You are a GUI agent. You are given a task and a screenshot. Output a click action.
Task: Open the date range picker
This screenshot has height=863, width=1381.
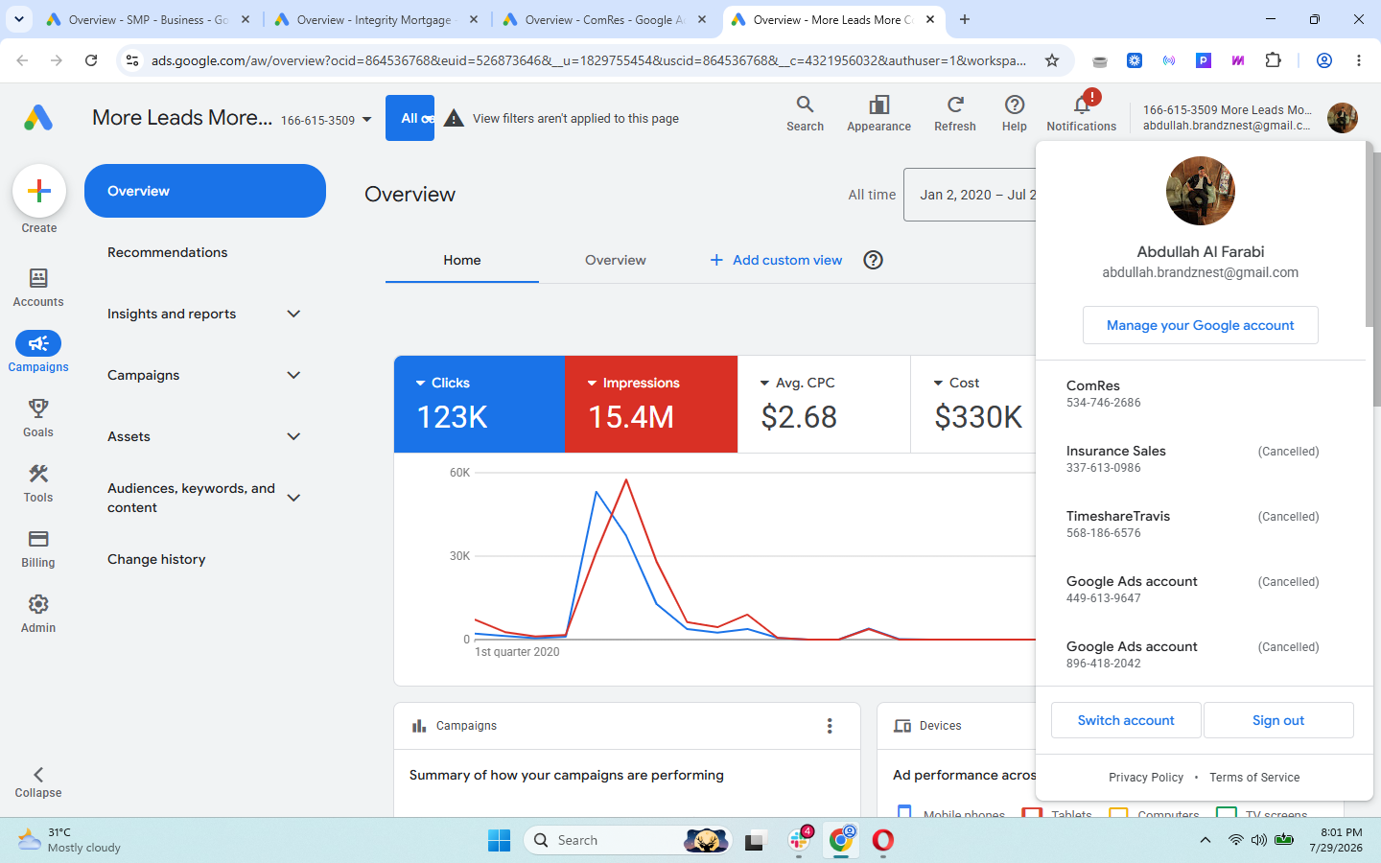[x=970, y=195]
